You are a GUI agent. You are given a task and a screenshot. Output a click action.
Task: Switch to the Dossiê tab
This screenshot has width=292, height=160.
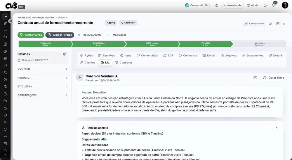click(275, 55)
